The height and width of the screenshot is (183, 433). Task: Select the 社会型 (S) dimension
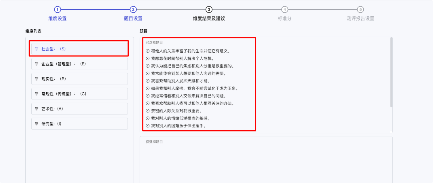[79, 49]
